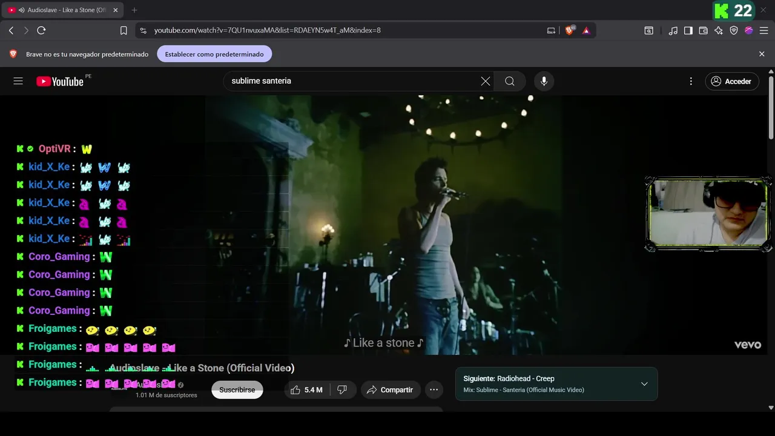Bookmark this page in Brave
Screen dimensions: 775x436
tap(124, 30)
